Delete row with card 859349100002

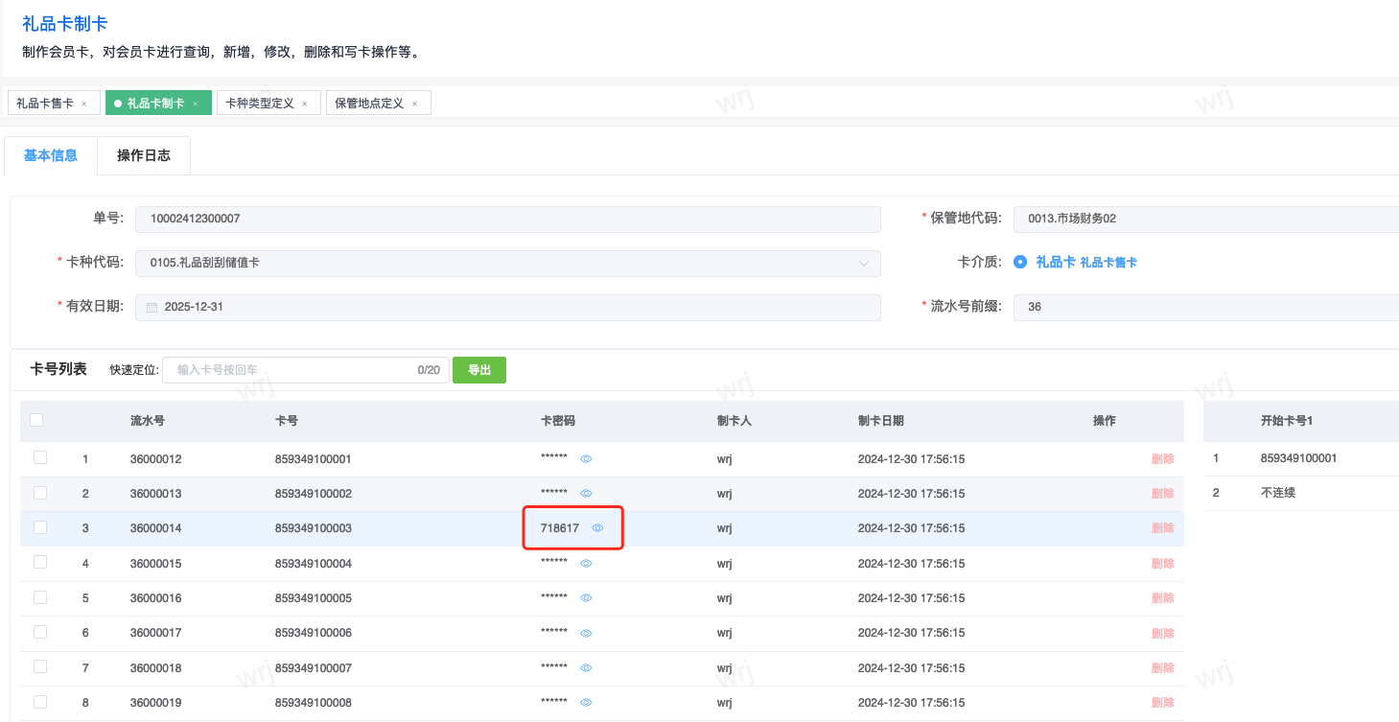pos(1162,494)
